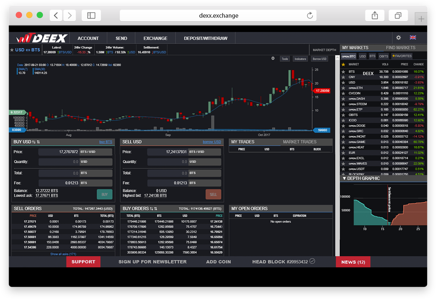Toggle favorite star for CVCOIN row
This screenshot has width=436, height=299.
click(x=343, y=93)
